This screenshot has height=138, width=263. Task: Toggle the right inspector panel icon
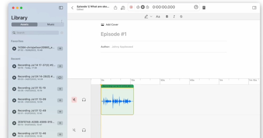tap(254, 8)
